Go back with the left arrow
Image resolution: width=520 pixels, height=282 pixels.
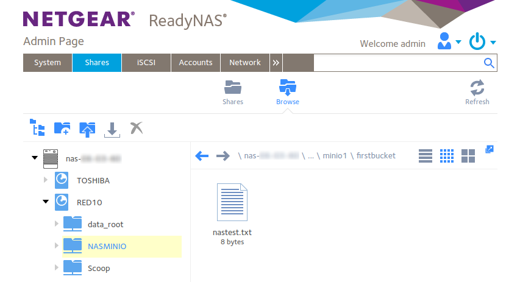[x=202, y=156]
